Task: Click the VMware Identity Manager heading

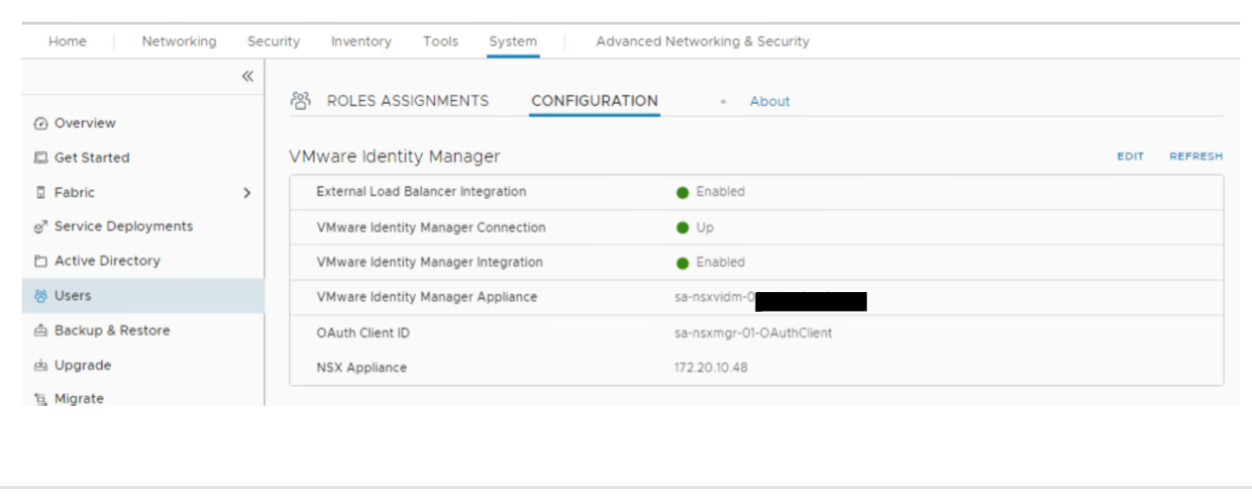Action: (x=394, y=156)
